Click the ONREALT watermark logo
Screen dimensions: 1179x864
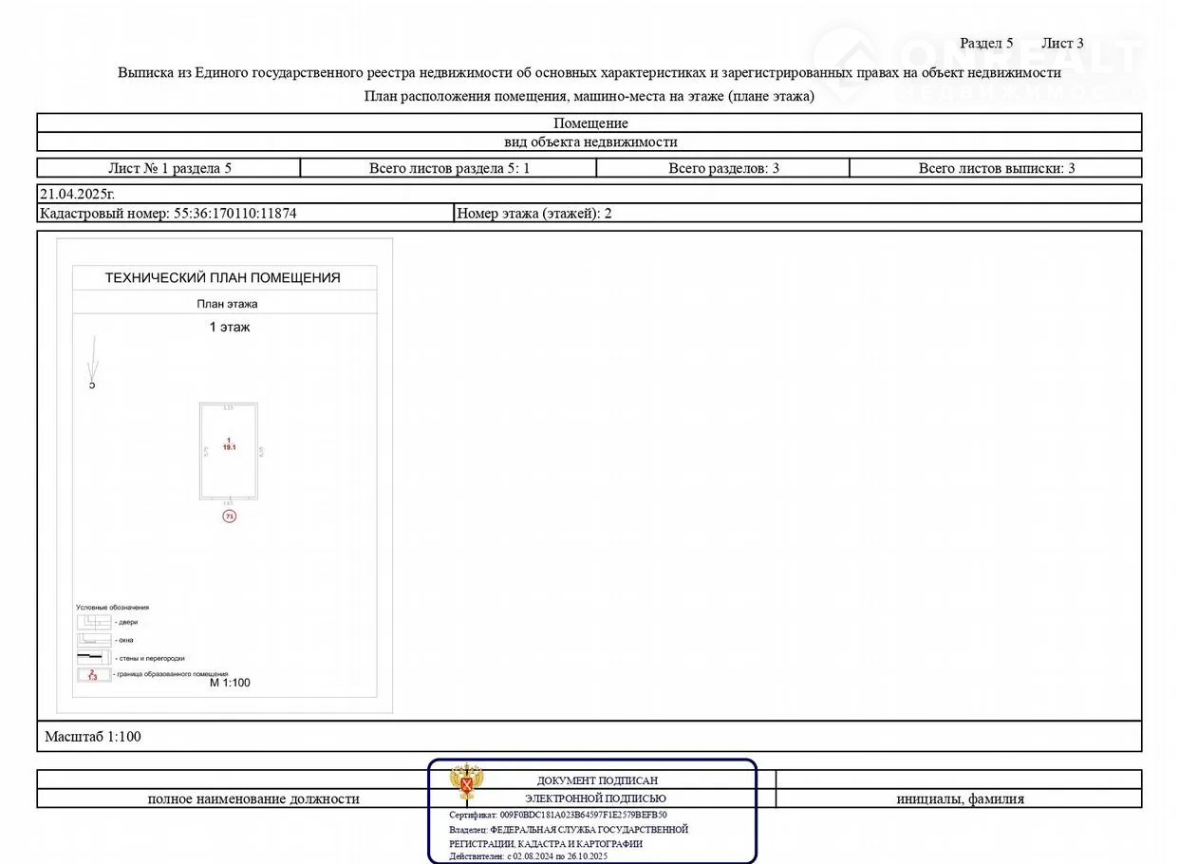tap(978, 64)
